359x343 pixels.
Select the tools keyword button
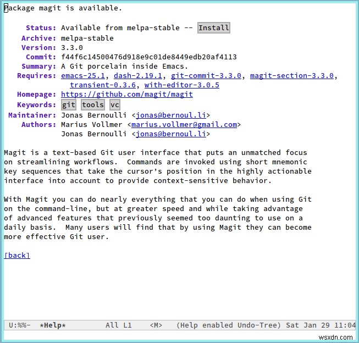pos(93,104)
